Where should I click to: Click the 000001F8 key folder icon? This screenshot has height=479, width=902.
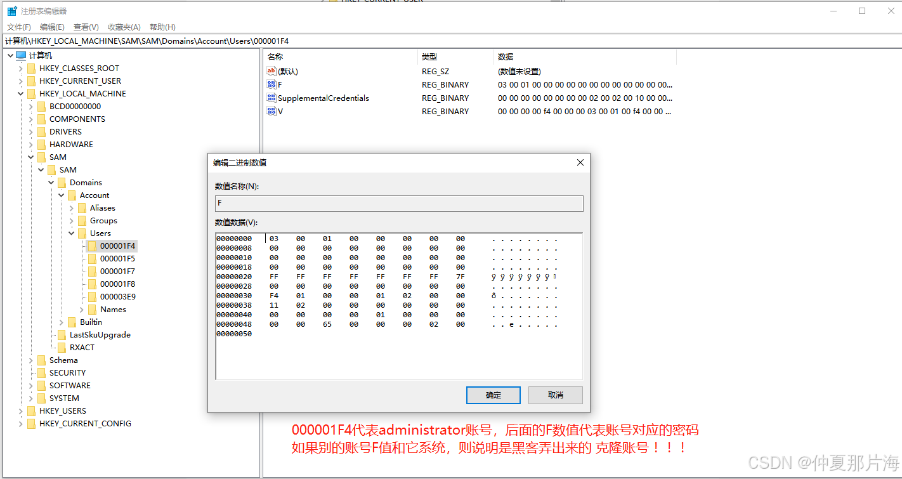92,284
